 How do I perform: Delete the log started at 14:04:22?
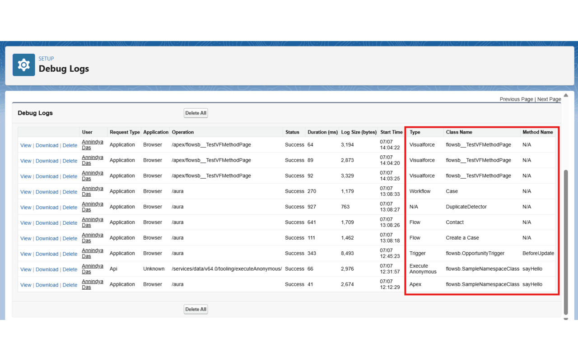(70, 145)
